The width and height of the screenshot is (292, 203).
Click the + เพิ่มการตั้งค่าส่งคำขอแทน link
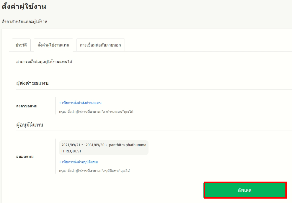80,103
